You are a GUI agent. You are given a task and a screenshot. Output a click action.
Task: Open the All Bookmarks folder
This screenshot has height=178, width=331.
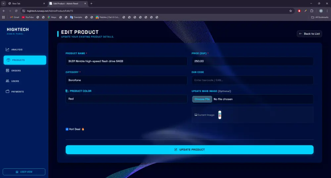(x=320, y=17)
